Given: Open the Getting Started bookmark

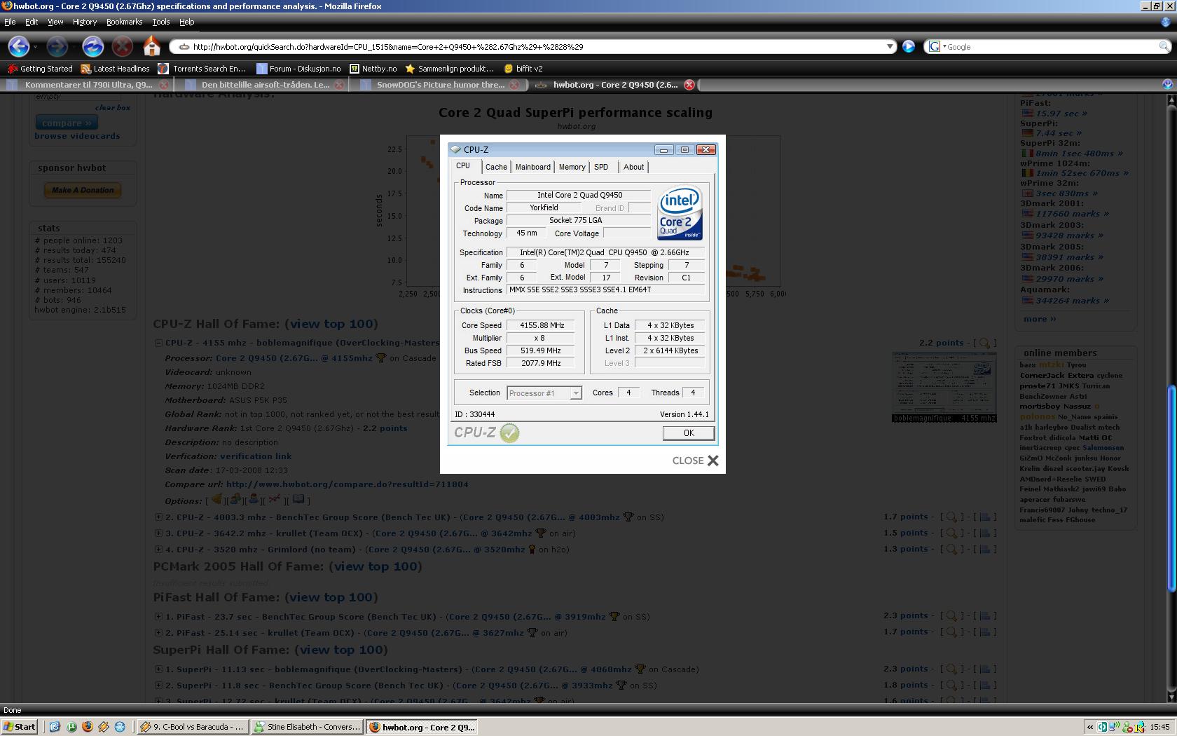Looking at the screenshot, I should coord(40,69).
